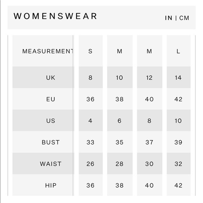Click the US row label

pos(51,121)
